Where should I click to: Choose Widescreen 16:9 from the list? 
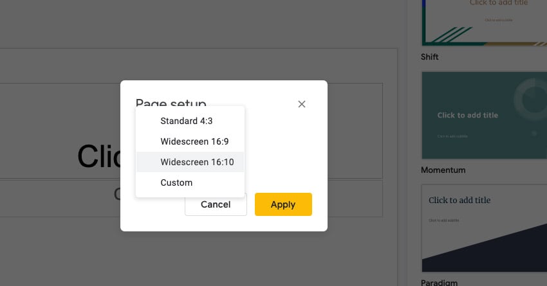pyautogui.click(x=194, y=141)
